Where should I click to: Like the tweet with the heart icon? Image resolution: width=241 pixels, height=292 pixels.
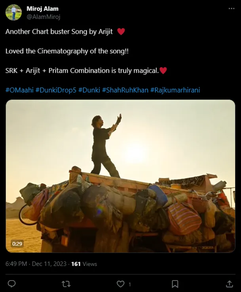tap(120, 284)
